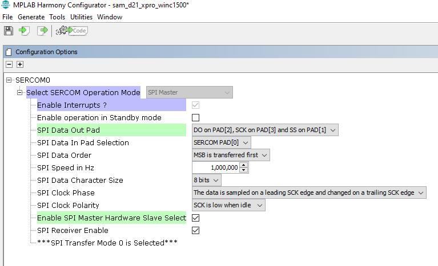Increase SPI Speed with up arrow
438x266 pixels.
pyautogui.click(x=244, y=165)
